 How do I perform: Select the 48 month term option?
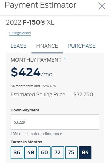coord(31,153)
